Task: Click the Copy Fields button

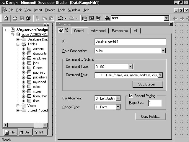Action: click(150, 117)
